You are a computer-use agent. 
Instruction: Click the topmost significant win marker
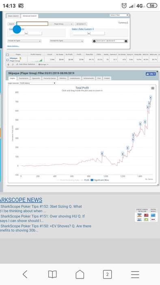[x=151, y=98]
